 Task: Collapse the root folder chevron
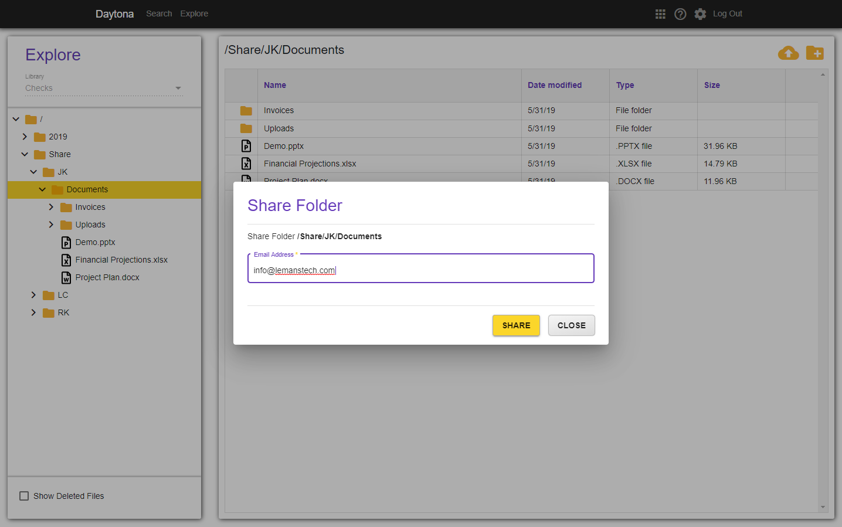pos(16,119)
